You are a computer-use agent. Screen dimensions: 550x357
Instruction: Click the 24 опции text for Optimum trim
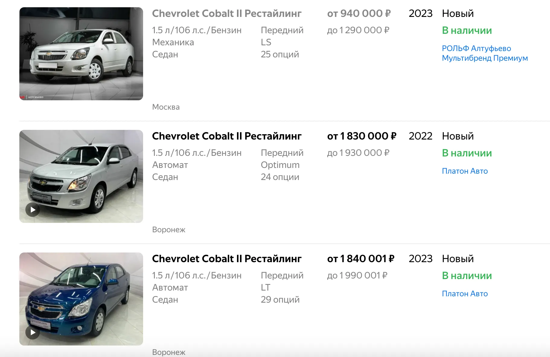(x=280, y=177)
